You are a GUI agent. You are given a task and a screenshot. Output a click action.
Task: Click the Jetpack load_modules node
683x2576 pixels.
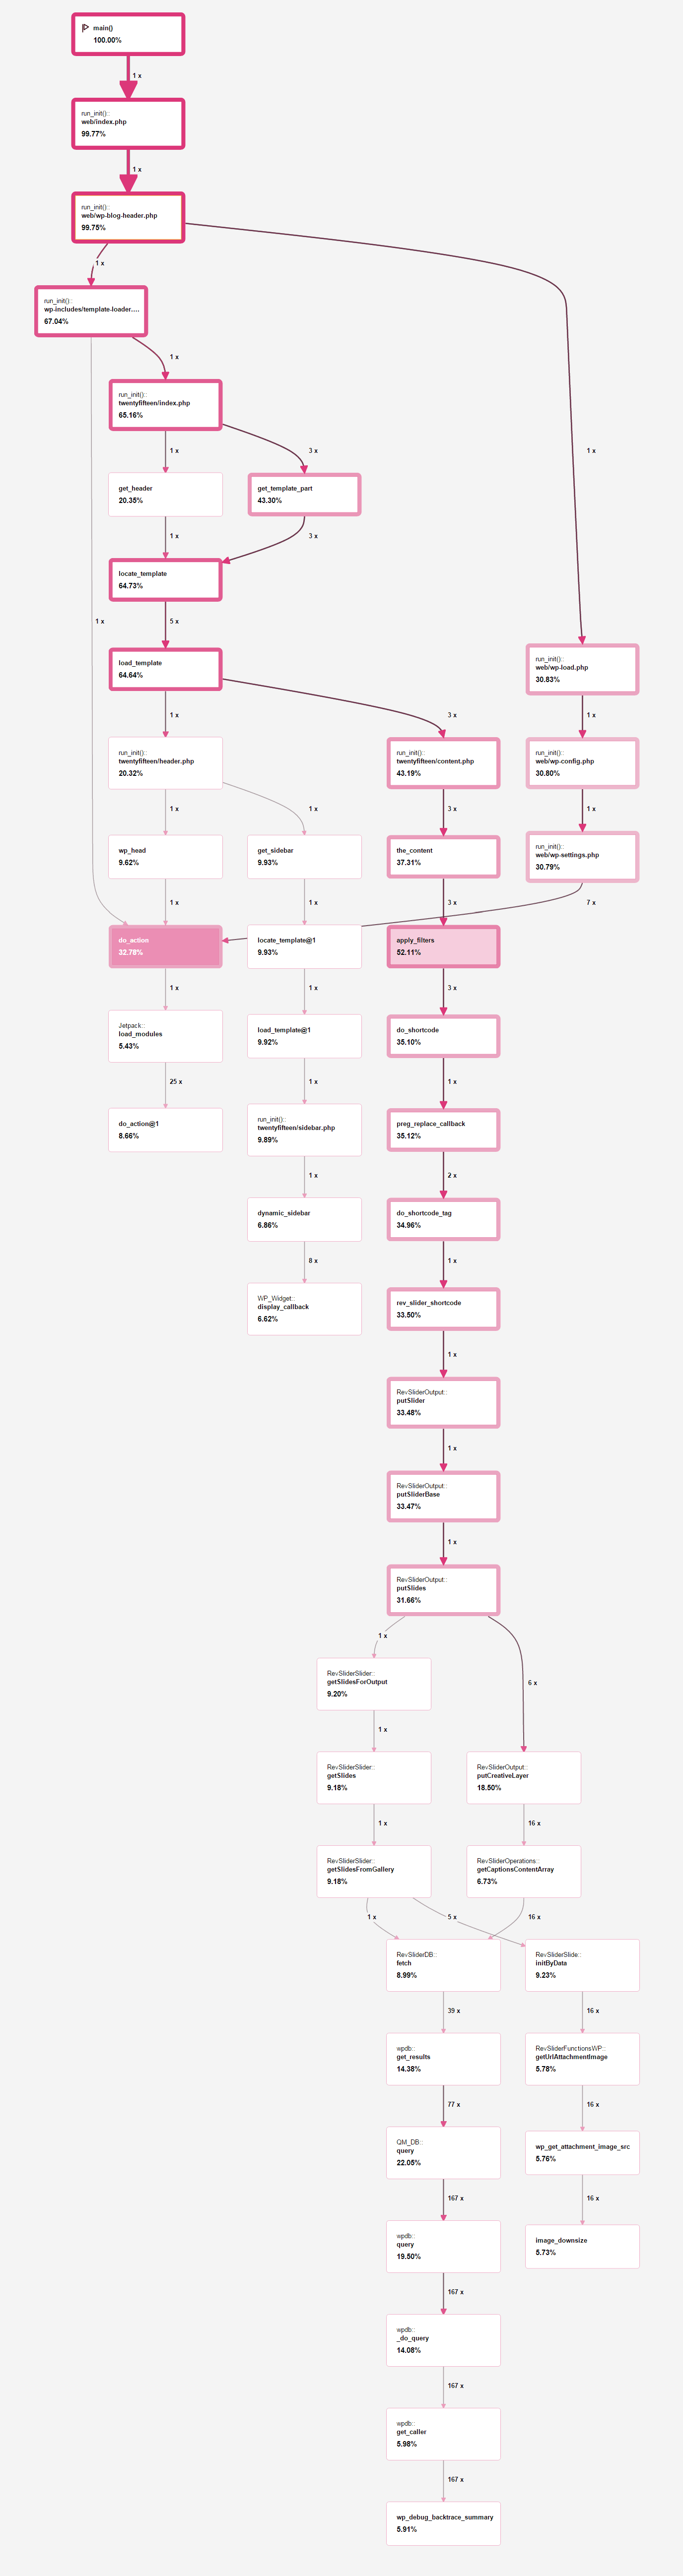pos(165,1036)
